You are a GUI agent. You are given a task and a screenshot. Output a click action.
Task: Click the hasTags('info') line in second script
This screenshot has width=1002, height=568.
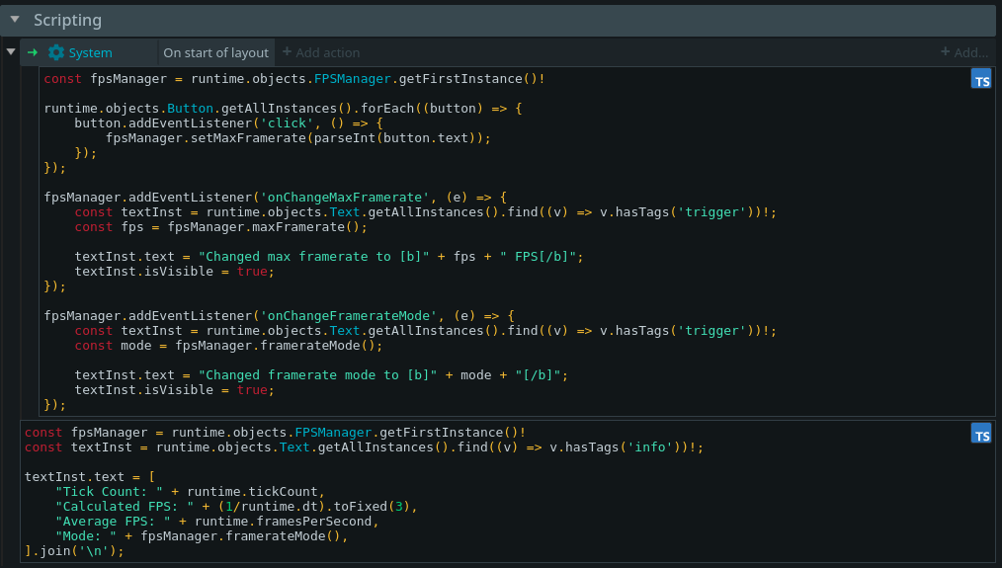[365, 447]
